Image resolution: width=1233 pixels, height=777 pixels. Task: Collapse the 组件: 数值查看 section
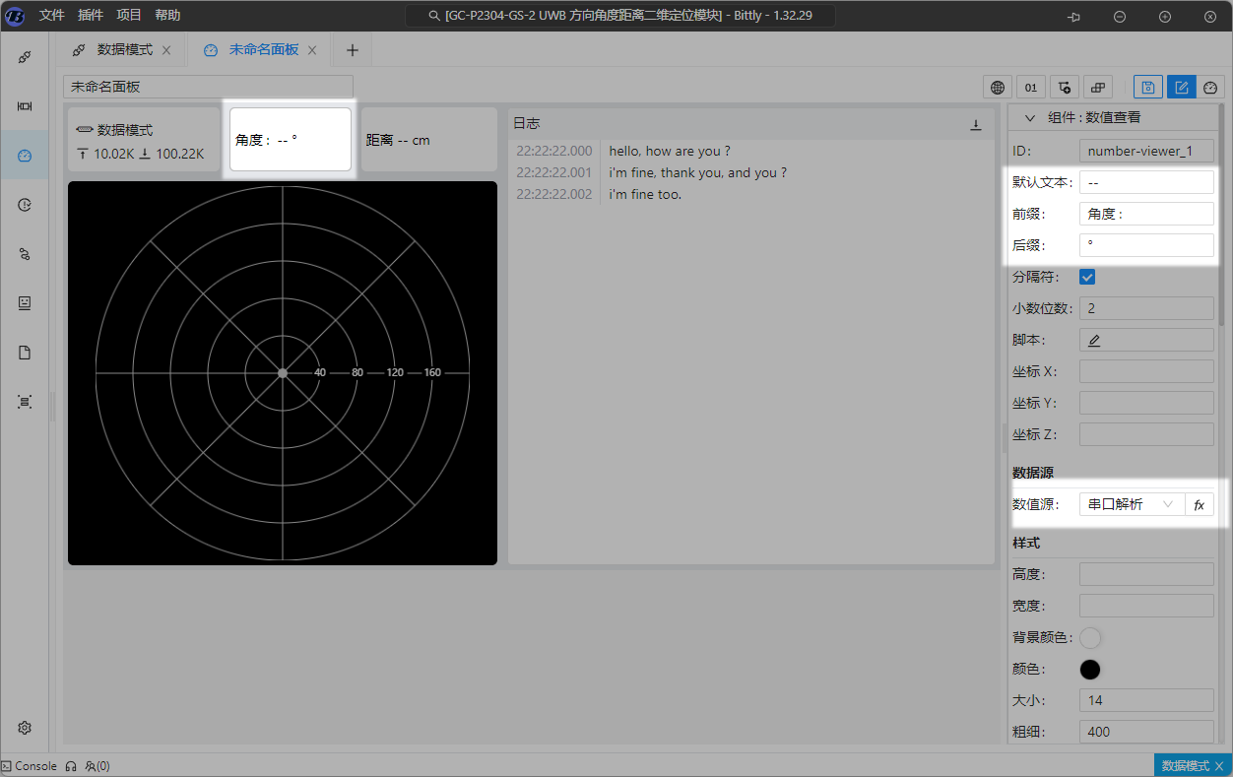pyautogui.click(x=1030, y=117)
